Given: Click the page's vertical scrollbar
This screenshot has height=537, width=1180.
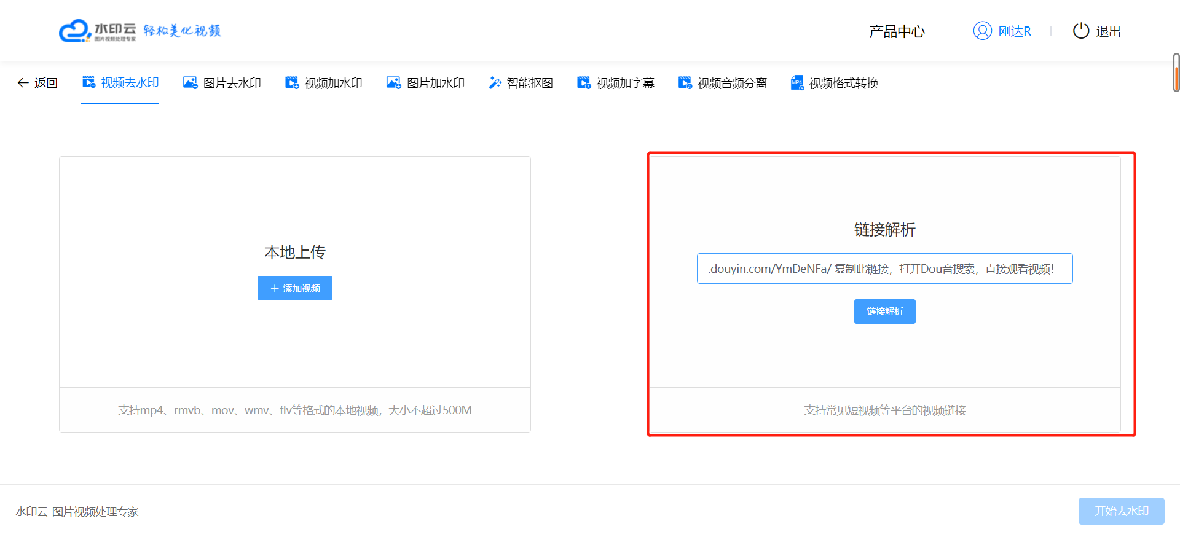Looking at the screenshot, I should (1176, 73).
